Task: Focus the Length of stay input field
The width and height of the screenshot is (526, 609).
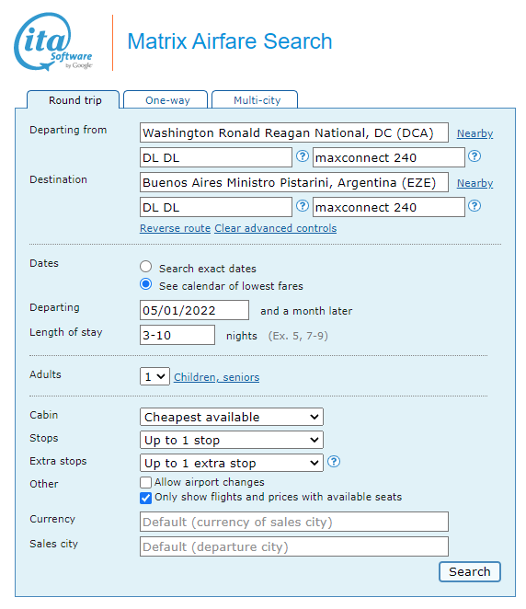Action: point(177,335)
